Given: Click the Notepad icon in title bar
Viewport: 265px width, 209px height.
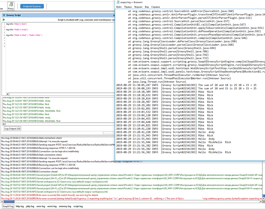Looking at the screenshot, I should (118, 2).
